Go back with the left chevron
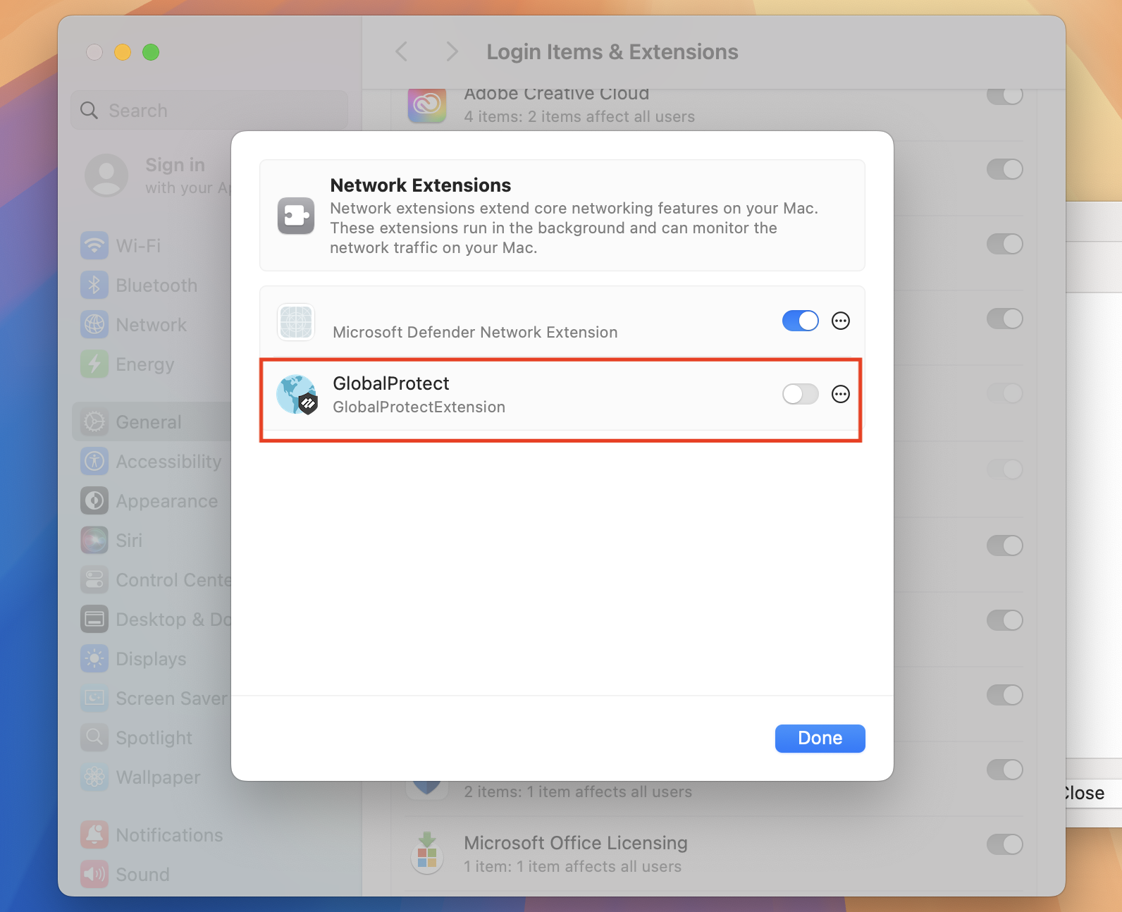Screen dimensions: 1122x912 pos(402,51)
